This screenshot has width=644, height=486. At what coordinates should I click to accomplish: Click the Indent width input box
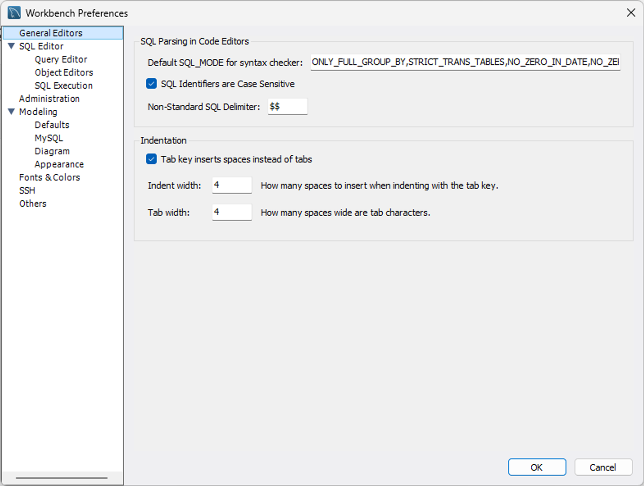pyautogui.click(x=232, y=185)
